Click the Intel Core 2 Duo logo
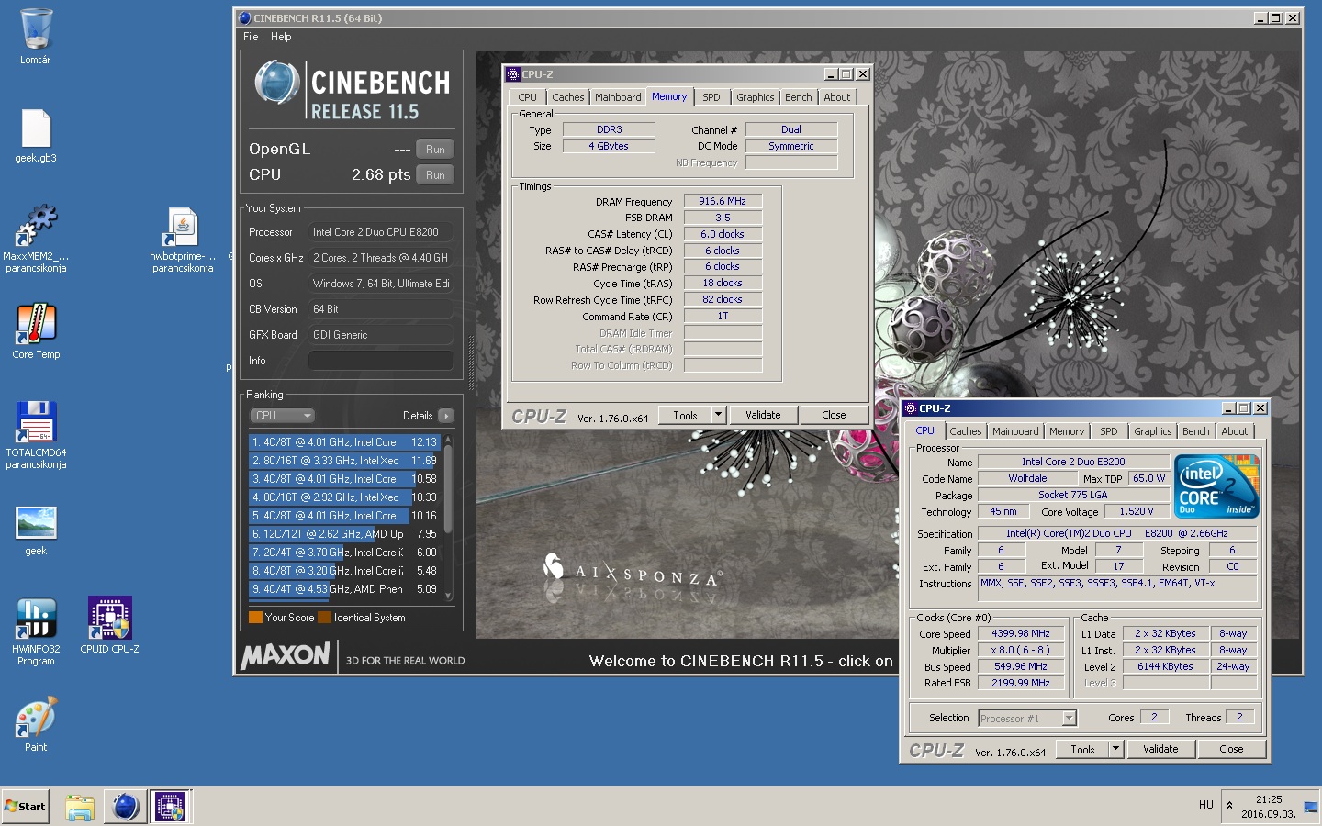 (1216, 487)
